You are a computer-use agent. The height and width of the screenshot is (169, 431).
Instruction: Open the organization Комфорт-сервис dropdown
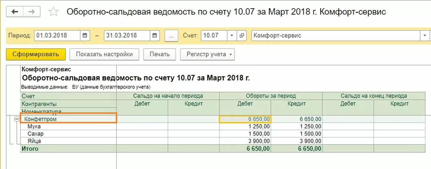coord(425,35)
